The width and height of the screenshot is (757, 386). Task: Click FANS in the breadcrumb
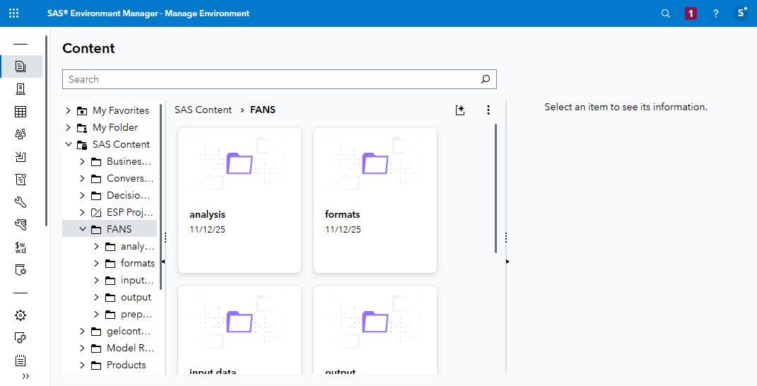pyautogui.click(x=263, y=110)
